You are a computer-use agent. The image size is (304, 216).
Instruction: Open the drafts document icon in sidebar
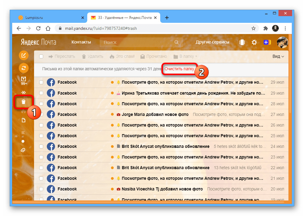coord(23,120)
